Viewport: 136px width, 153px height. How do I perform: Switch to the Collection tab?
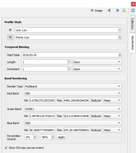(132, 24)
